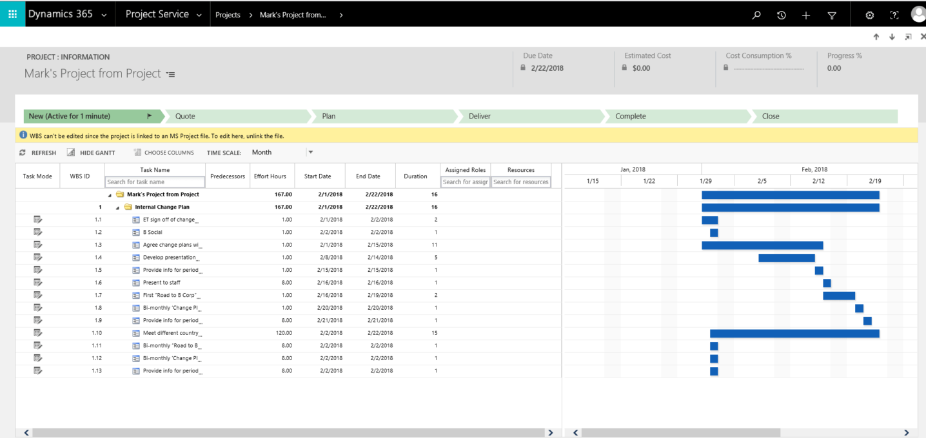This screenshot has height=438, width=926.
Task: Click task mode icon for row 1.6
Action: click(x=37, y=282)
